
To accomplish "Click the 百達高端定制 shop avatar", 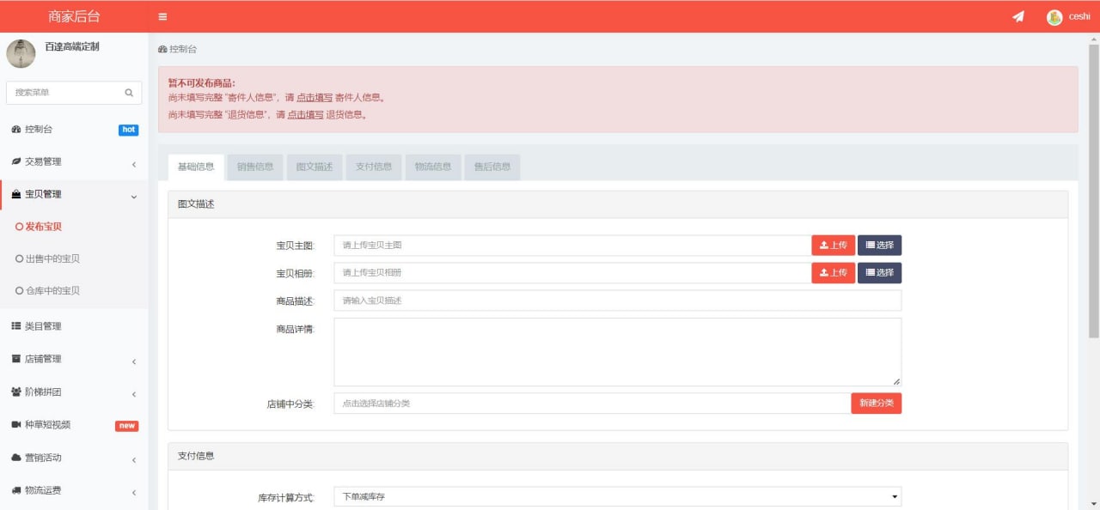I will [21, 53].
